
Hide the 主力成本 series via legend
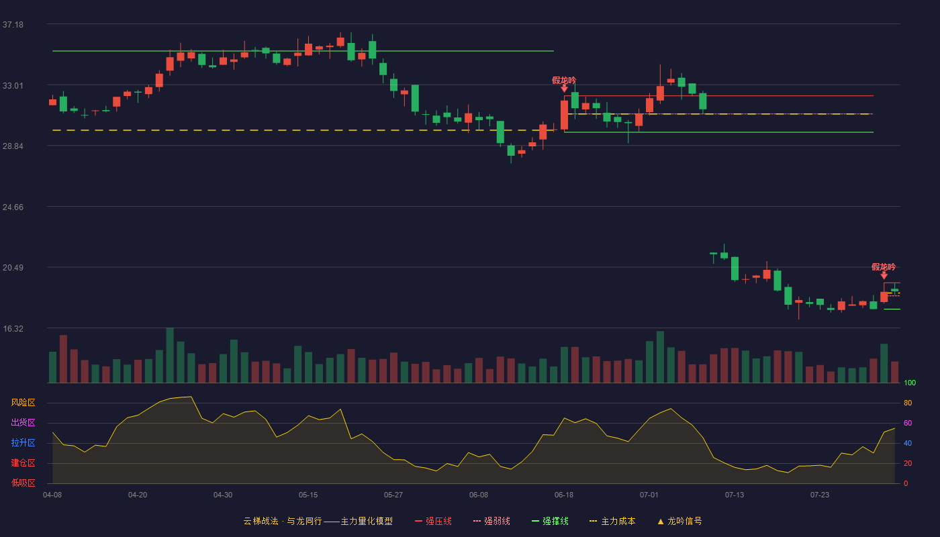pos(612,521)
